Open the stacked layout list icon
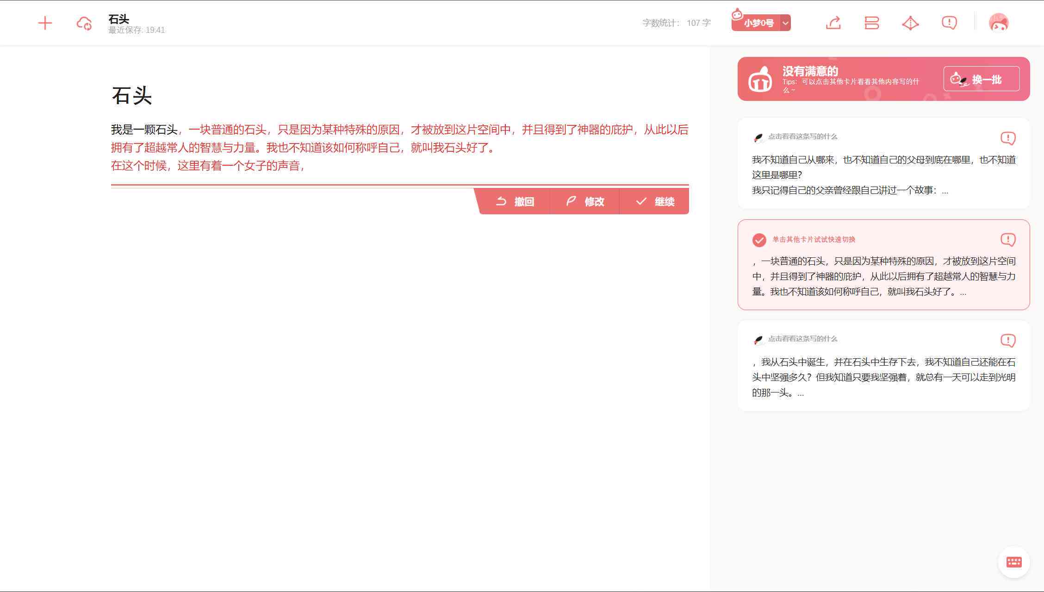Image resolution: width=1044 pixels, height=592 pixels. [x=872, y=23]
